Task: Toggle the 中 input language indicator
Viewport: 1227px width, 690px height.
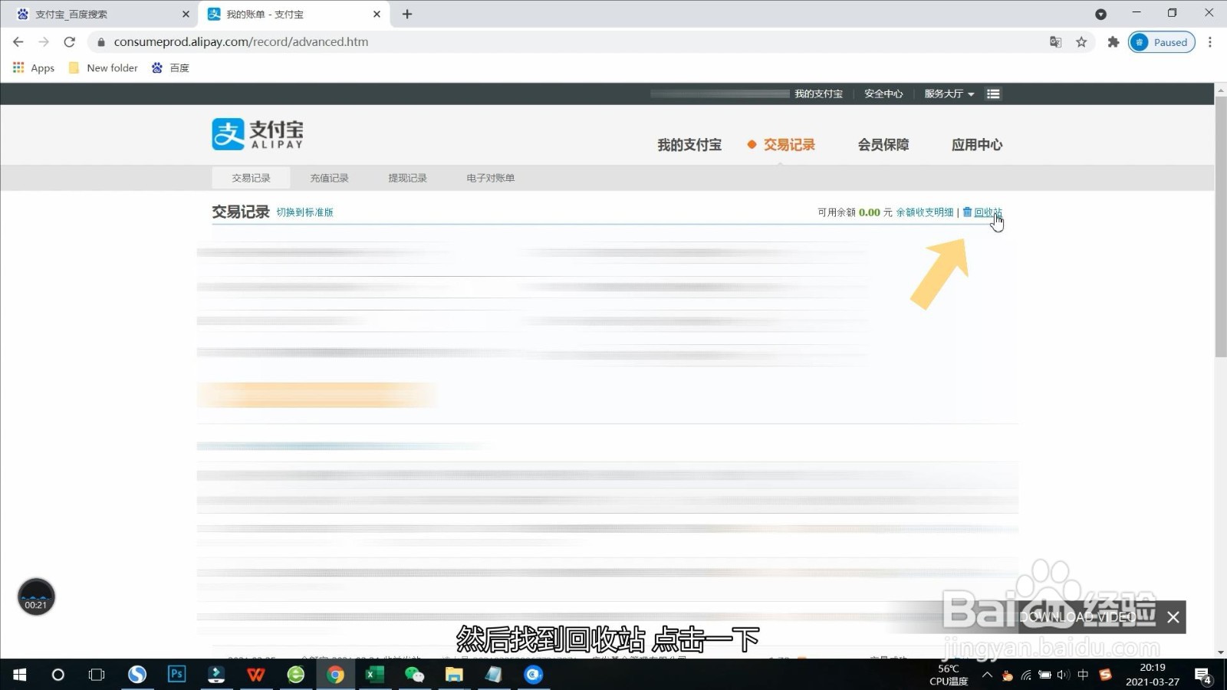Action: [1083, 675]
